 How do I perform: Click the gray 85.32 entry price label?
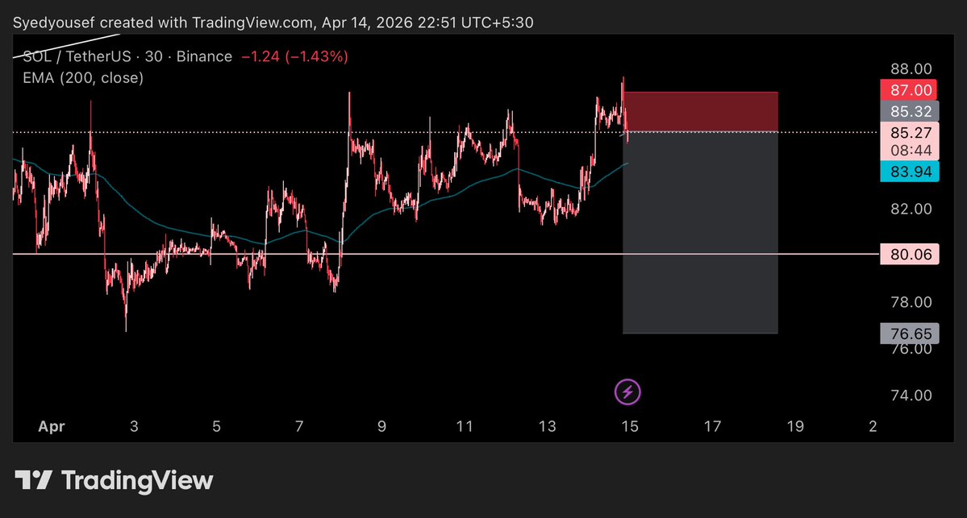[911, 111]
